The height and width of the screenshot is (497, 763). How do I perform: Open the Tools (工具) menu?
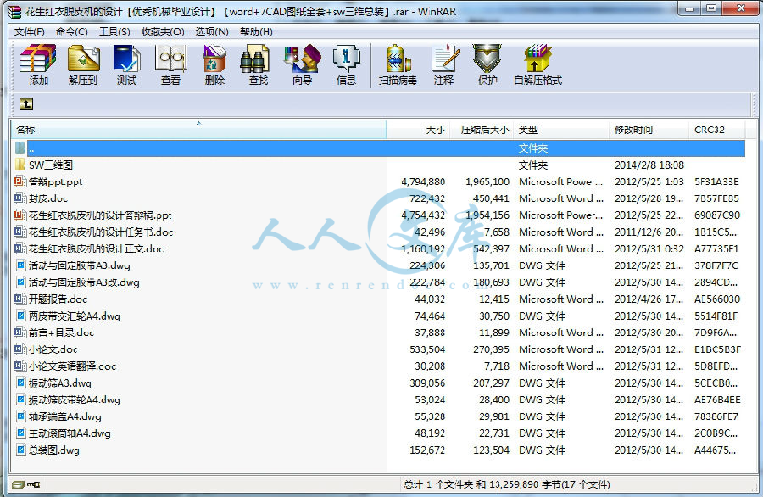(114, 31)
